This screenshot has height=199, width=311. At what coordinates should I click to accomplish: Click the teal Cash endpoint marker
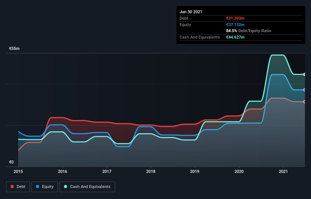pyautogui.click(x=305, y=75)
